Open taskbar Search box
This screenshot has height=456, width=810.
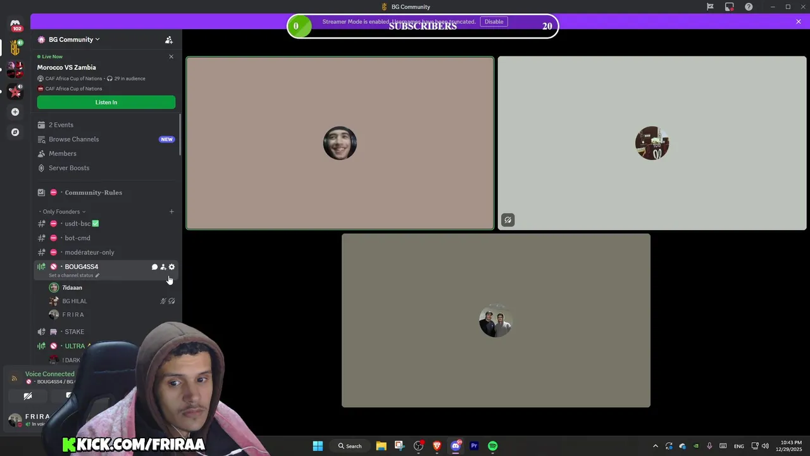tap(350, 446)
